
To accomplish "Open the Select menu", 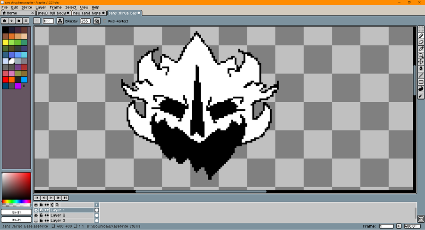I will tap(71, 8).
